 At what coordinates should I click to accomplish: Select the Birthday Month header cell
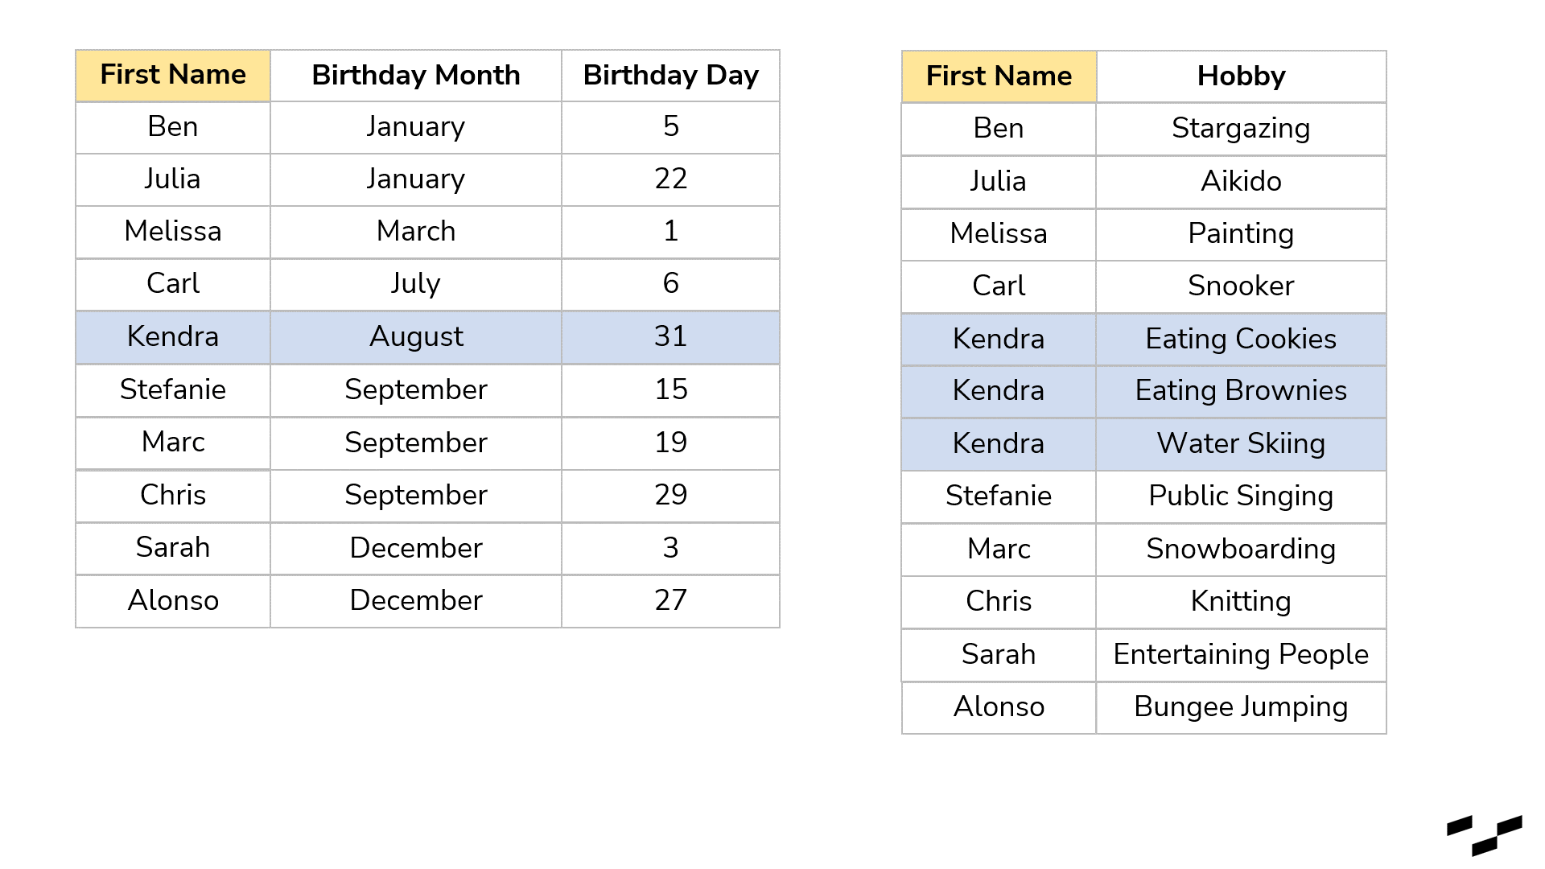pyautogui.click(x=416, y=76)
